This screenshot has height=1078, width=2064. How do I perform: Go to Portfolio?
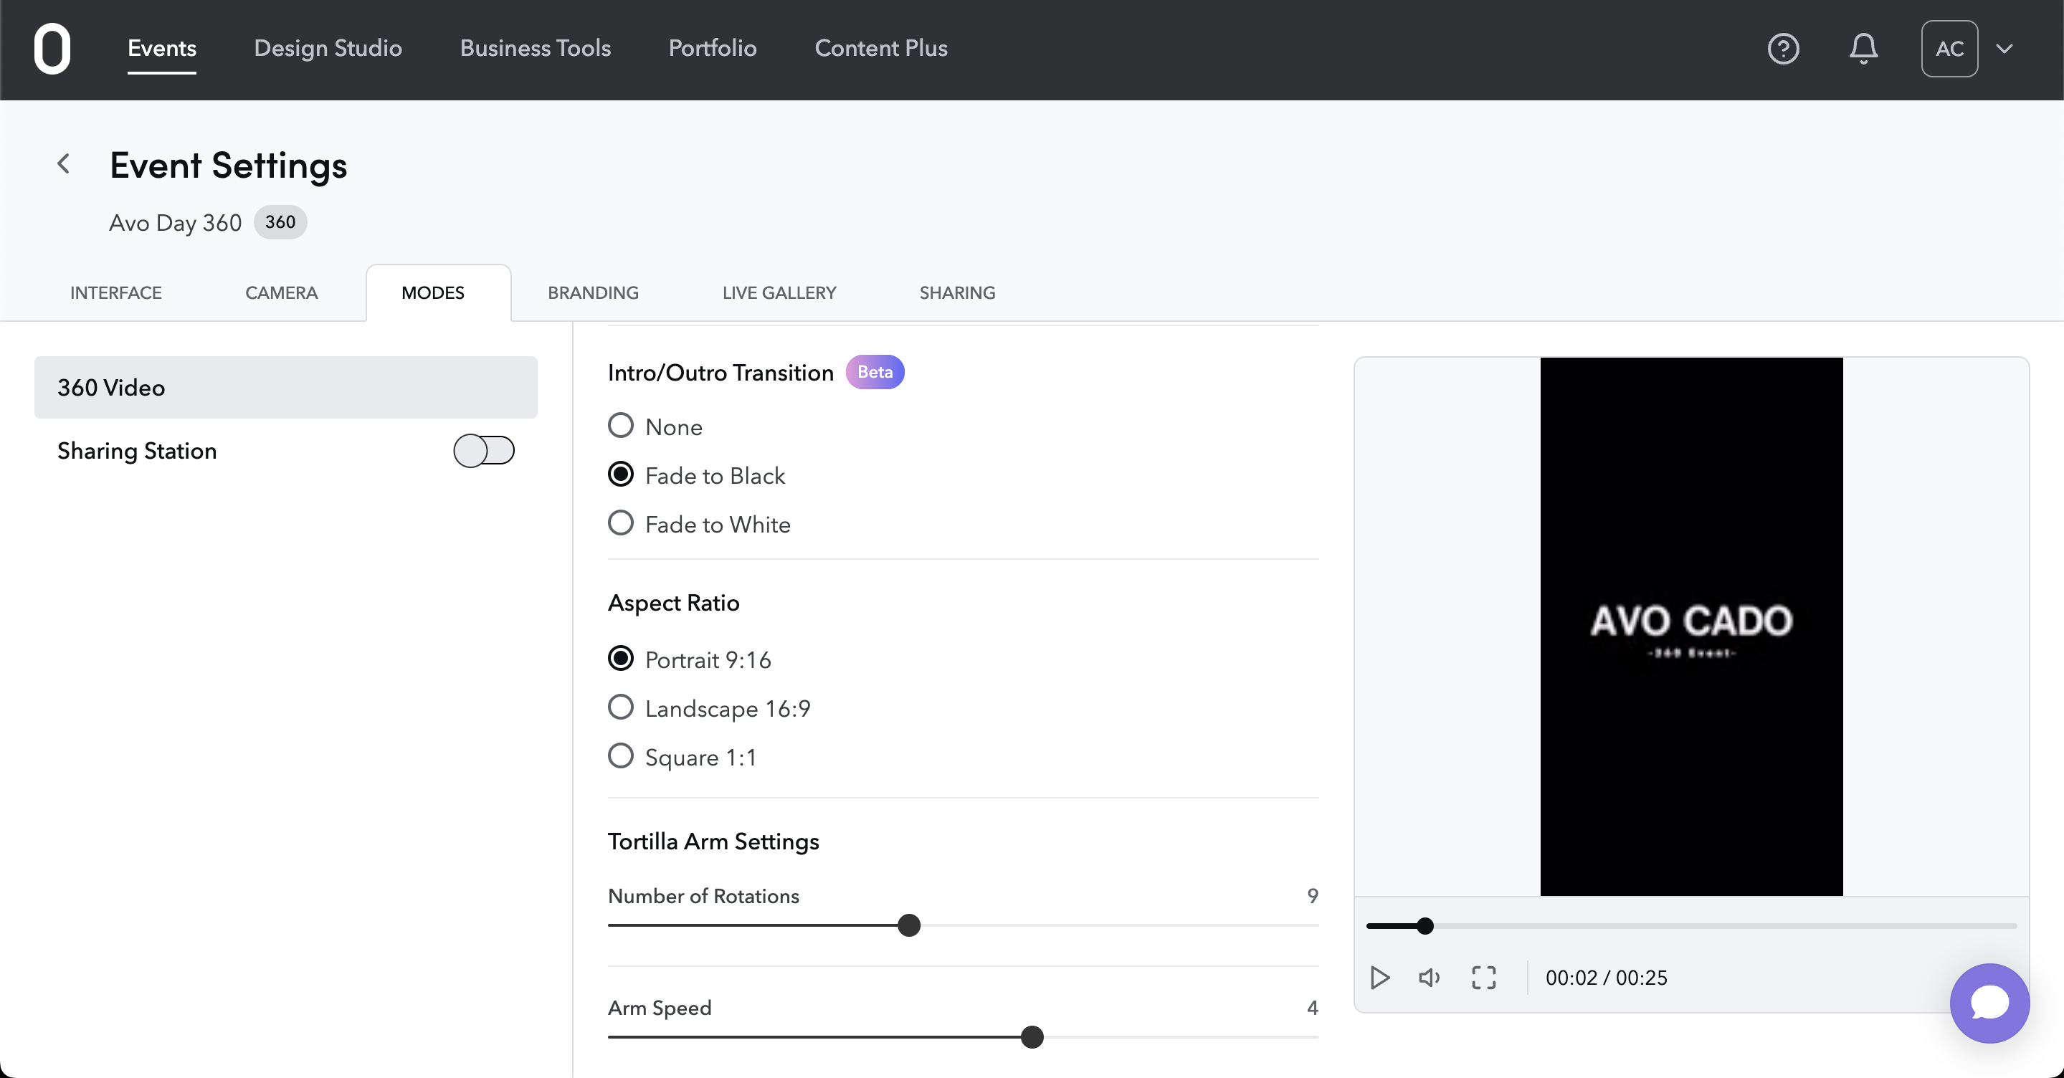[713, 48]
